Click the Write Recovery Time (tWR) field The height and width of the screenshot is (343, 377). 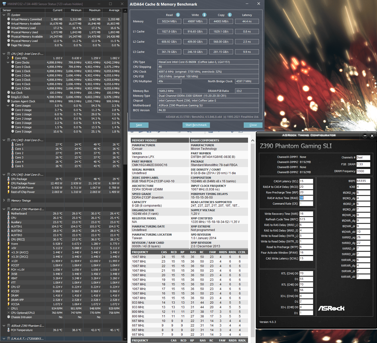point(306,214)
